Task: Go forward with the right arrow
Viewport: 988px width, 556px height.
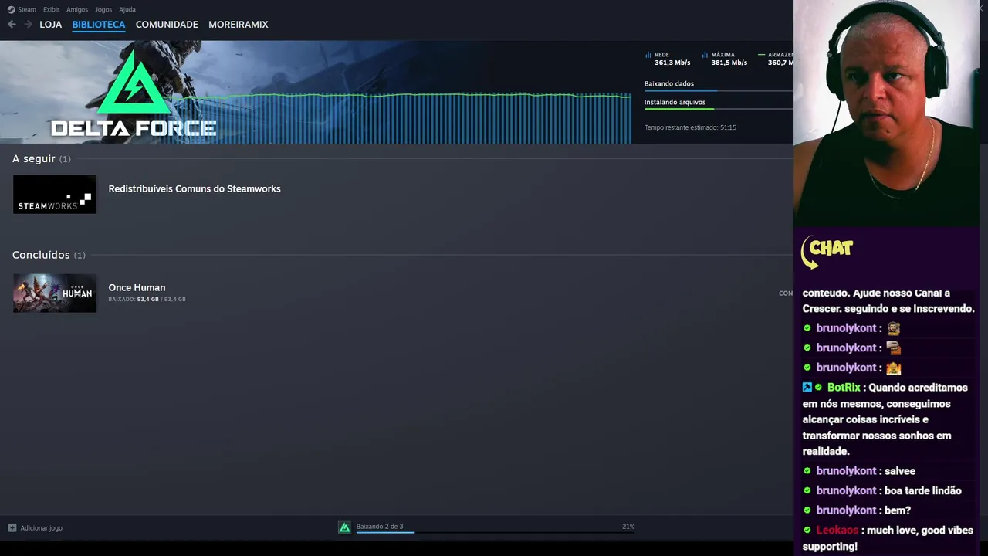Action: (28, 25)
